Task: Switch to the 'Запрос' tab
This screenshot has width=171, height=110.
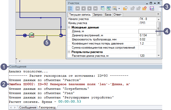Action: point(98,15)
